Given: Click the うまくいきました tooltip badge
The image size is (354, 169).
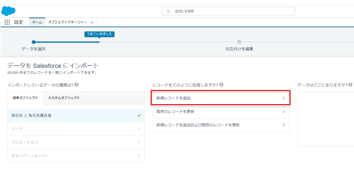Looking at the screenshot, I should click(100, 34).
